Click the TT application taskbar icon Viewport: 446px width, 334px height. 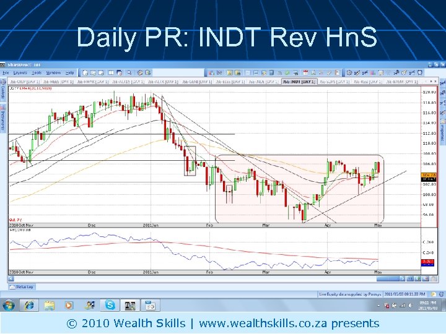[130, 306]
